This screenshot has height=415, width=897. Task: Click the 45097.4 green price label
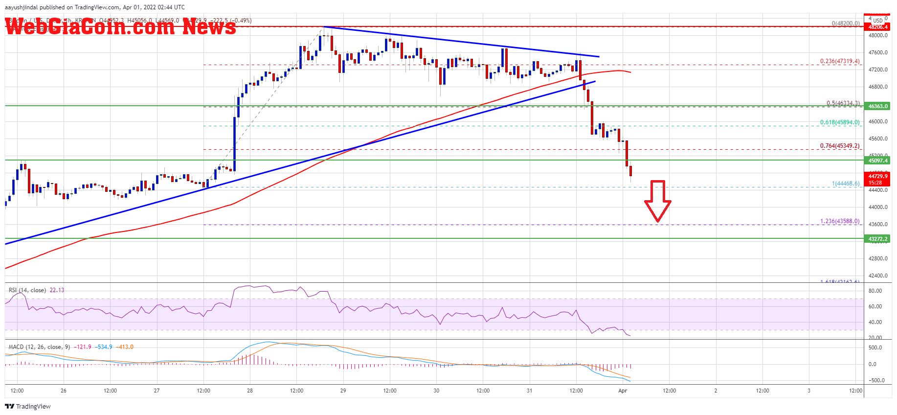pyautogui.click(x=878, y=161)
